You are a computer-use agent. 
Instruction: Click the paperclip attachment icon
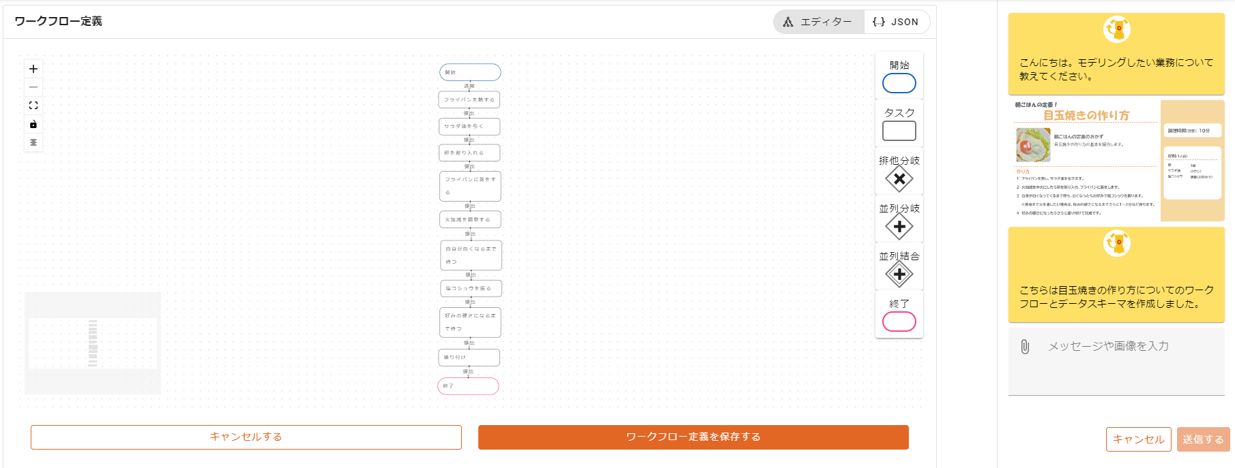1025,347
